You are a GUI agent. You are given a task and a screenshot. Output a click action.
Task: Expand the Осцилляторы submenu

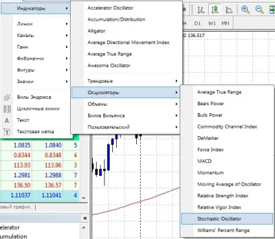[126, 92]
